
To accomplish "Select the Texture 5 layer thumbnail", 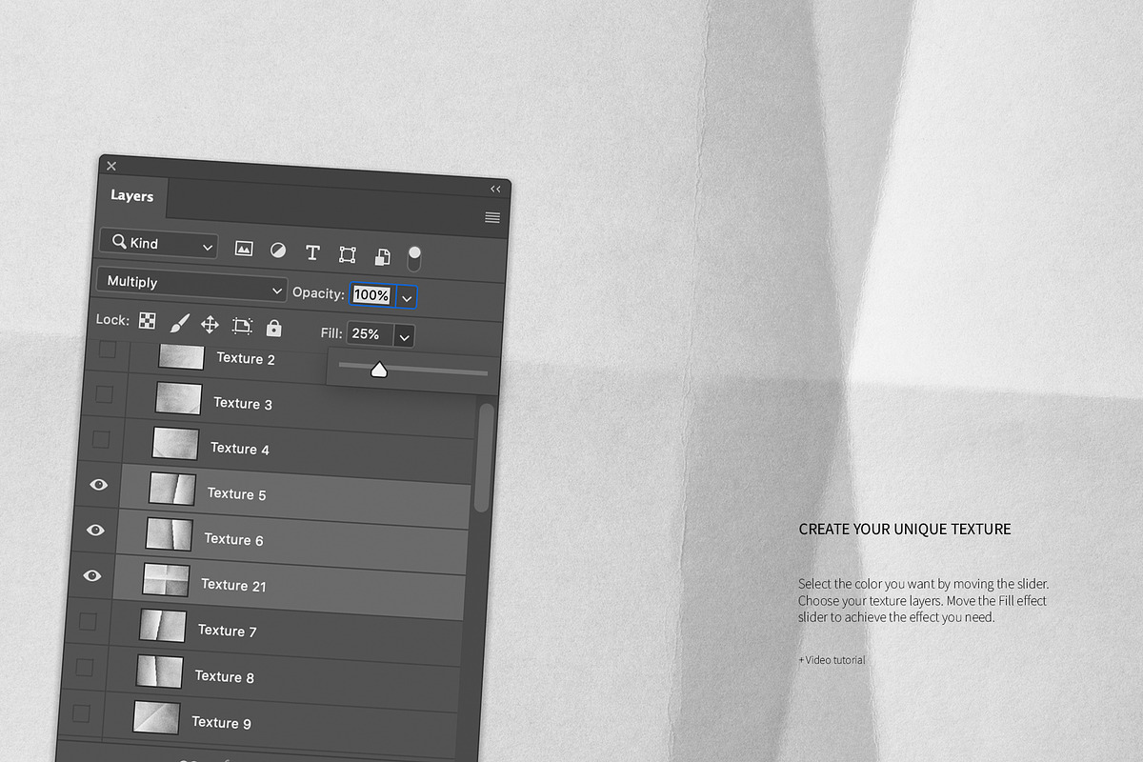I will click(x=172, y=489).
